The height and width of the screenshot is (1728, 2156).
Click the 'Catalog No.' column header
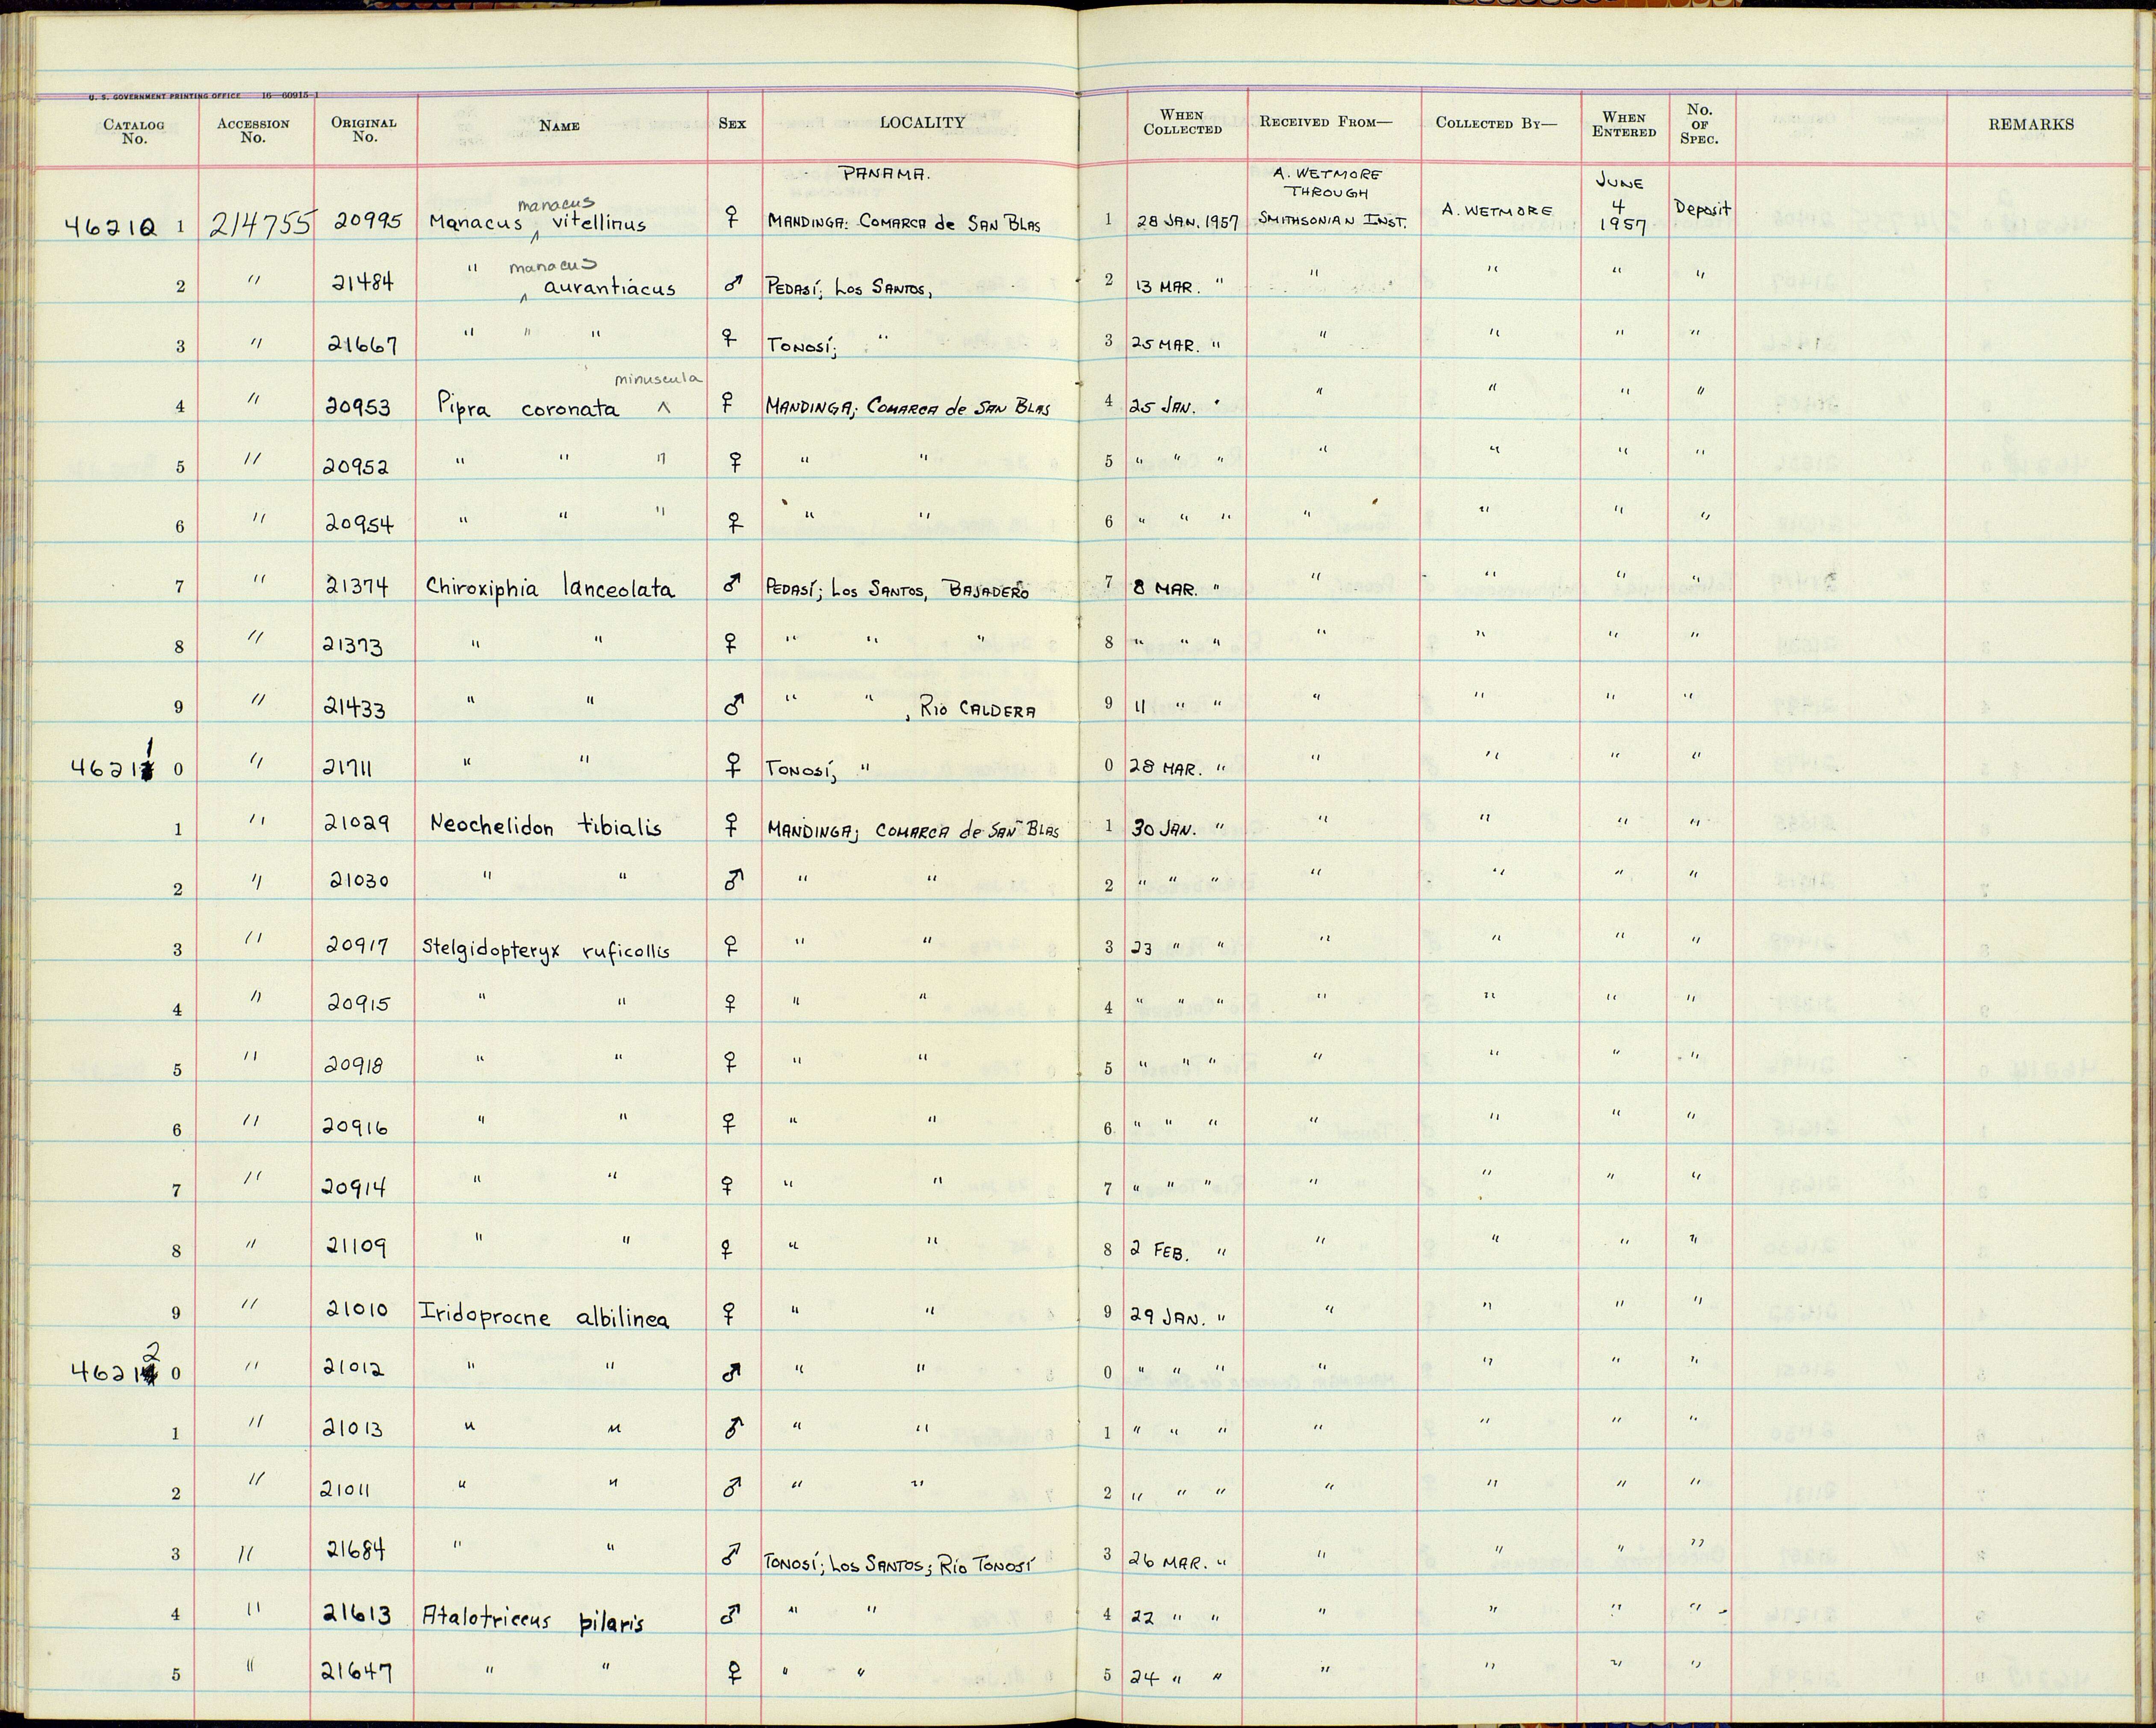(x=134, y=131)
